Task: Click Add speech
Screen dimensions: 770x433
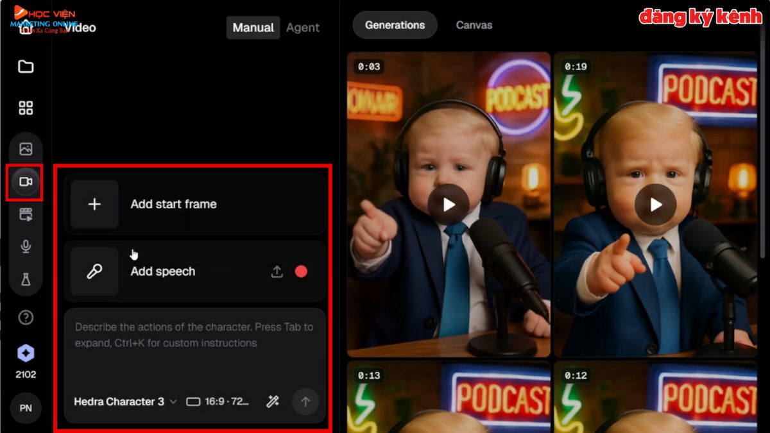Action: click(x=162, y=271)
